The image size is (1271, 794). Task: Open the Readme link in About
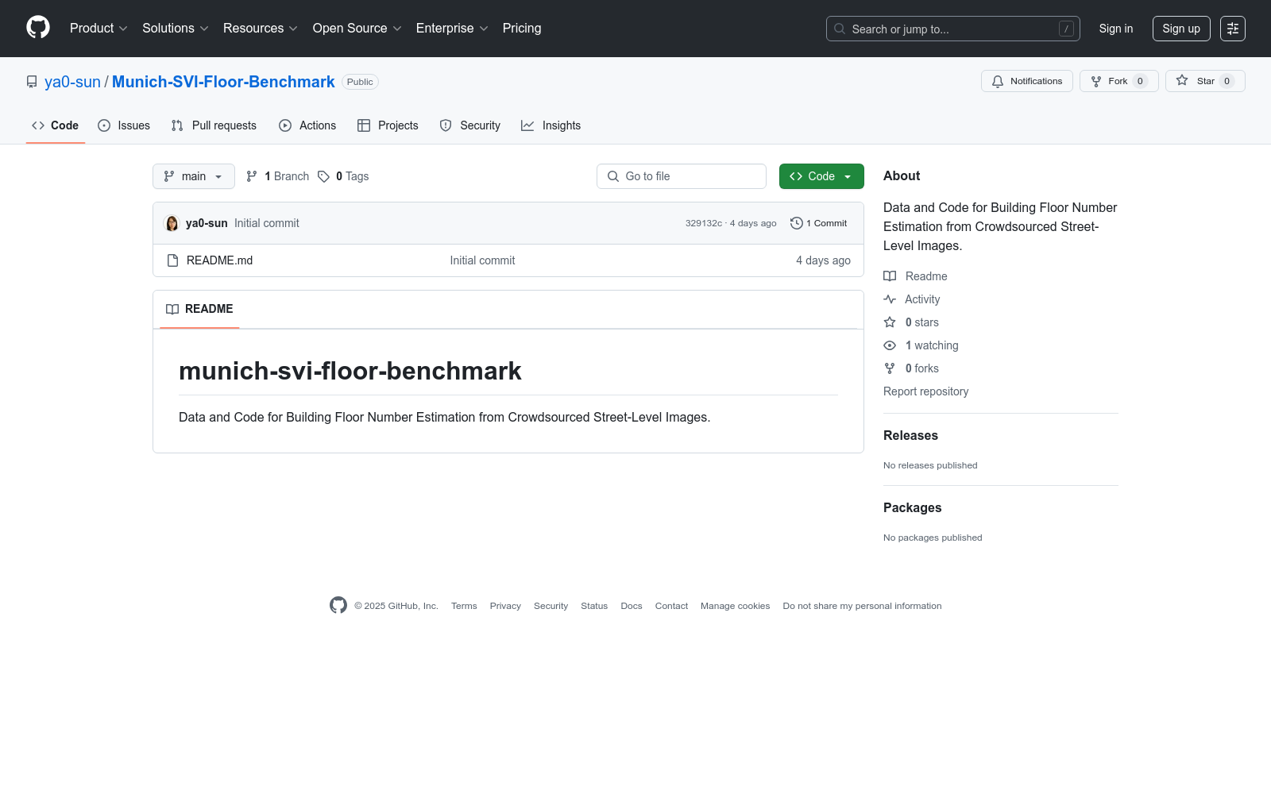[916, 276]
